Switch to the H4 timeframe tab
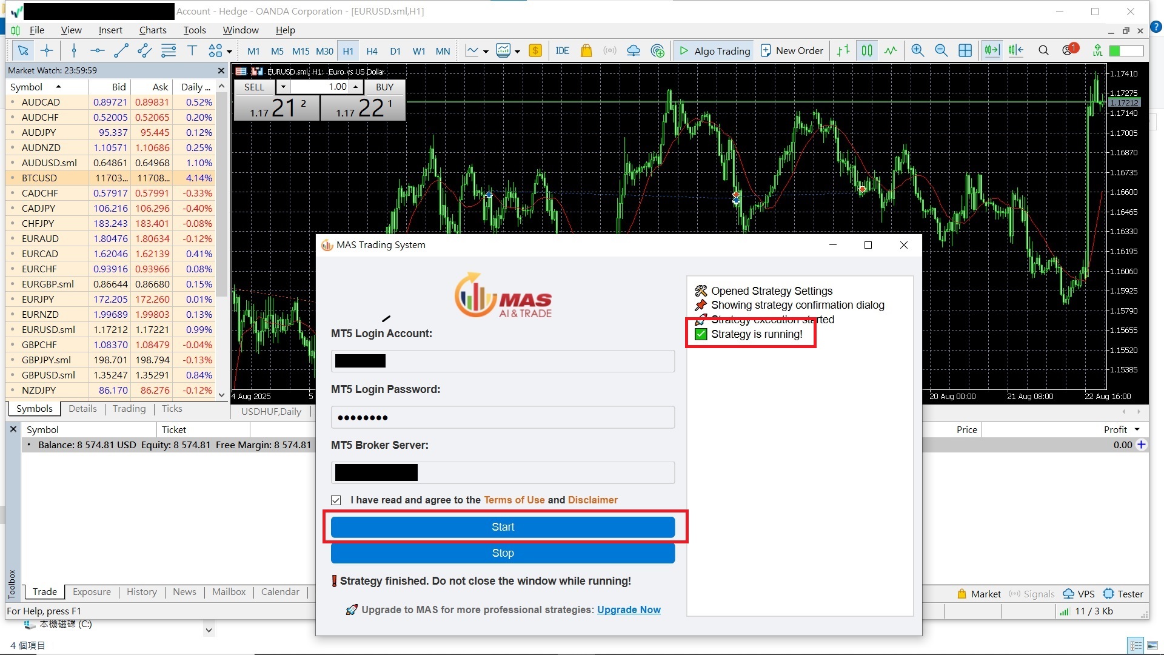 click(372, 51)
